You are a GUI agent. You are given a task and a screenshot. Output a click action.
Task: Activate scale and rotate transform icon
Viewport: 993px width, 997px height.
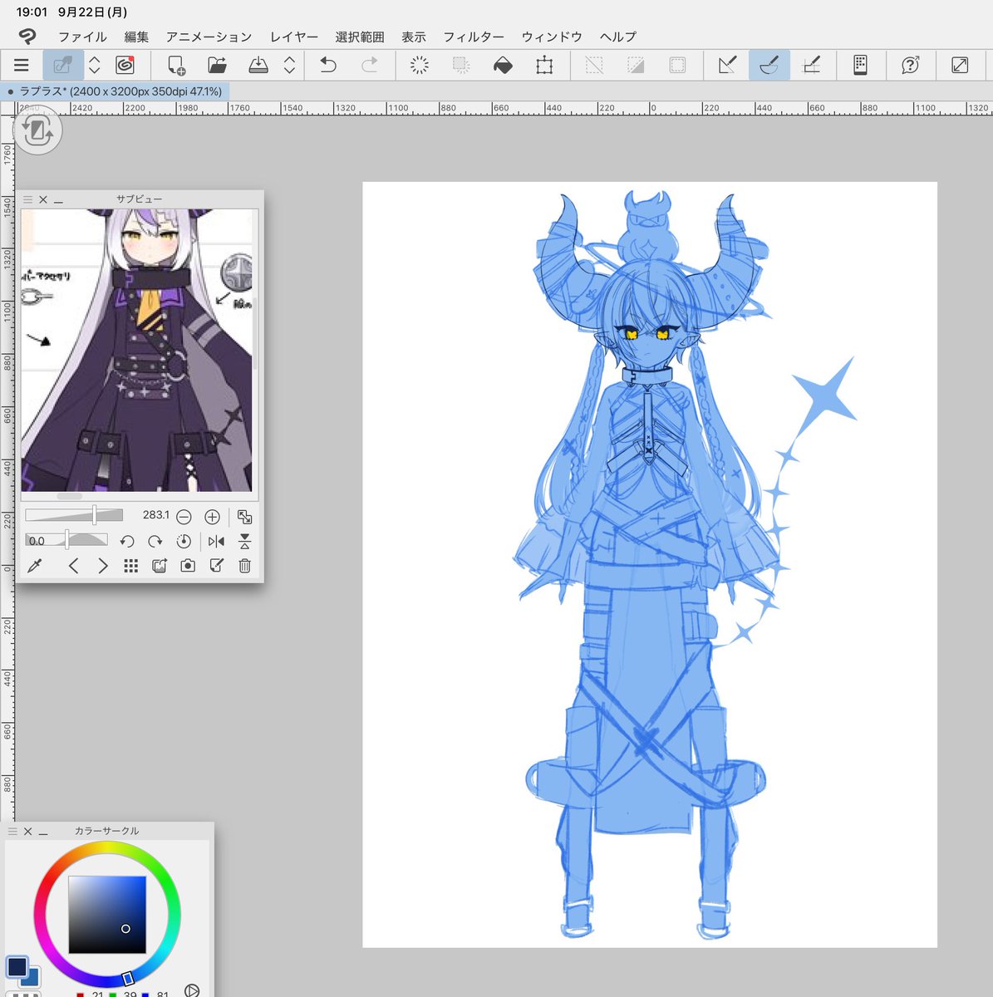pyautogui.click(x=544, y=65)
